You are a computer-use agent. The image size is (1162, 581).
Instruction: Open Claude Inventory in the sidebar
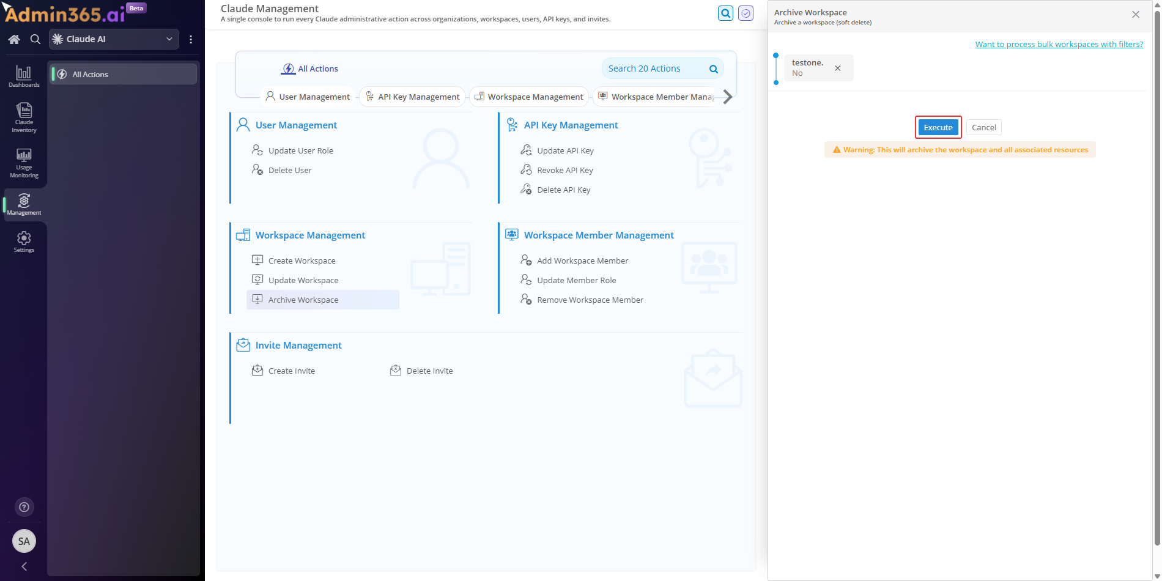24,117
